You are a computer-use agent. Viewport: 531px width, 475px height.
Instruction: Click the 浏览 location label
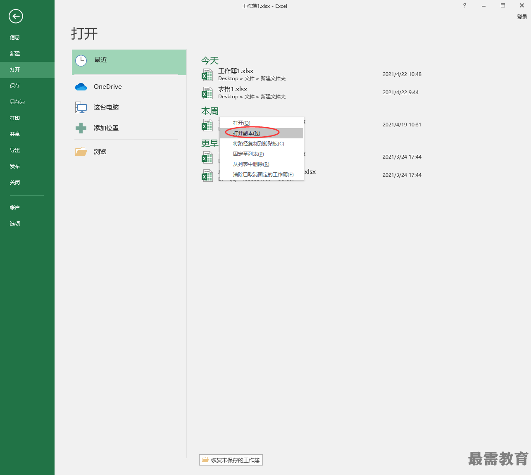tap(100, 152)
